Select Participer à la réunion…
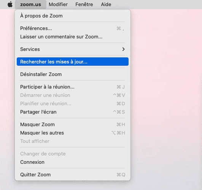This screenshot has height=190, width=202. click(73, 87)
